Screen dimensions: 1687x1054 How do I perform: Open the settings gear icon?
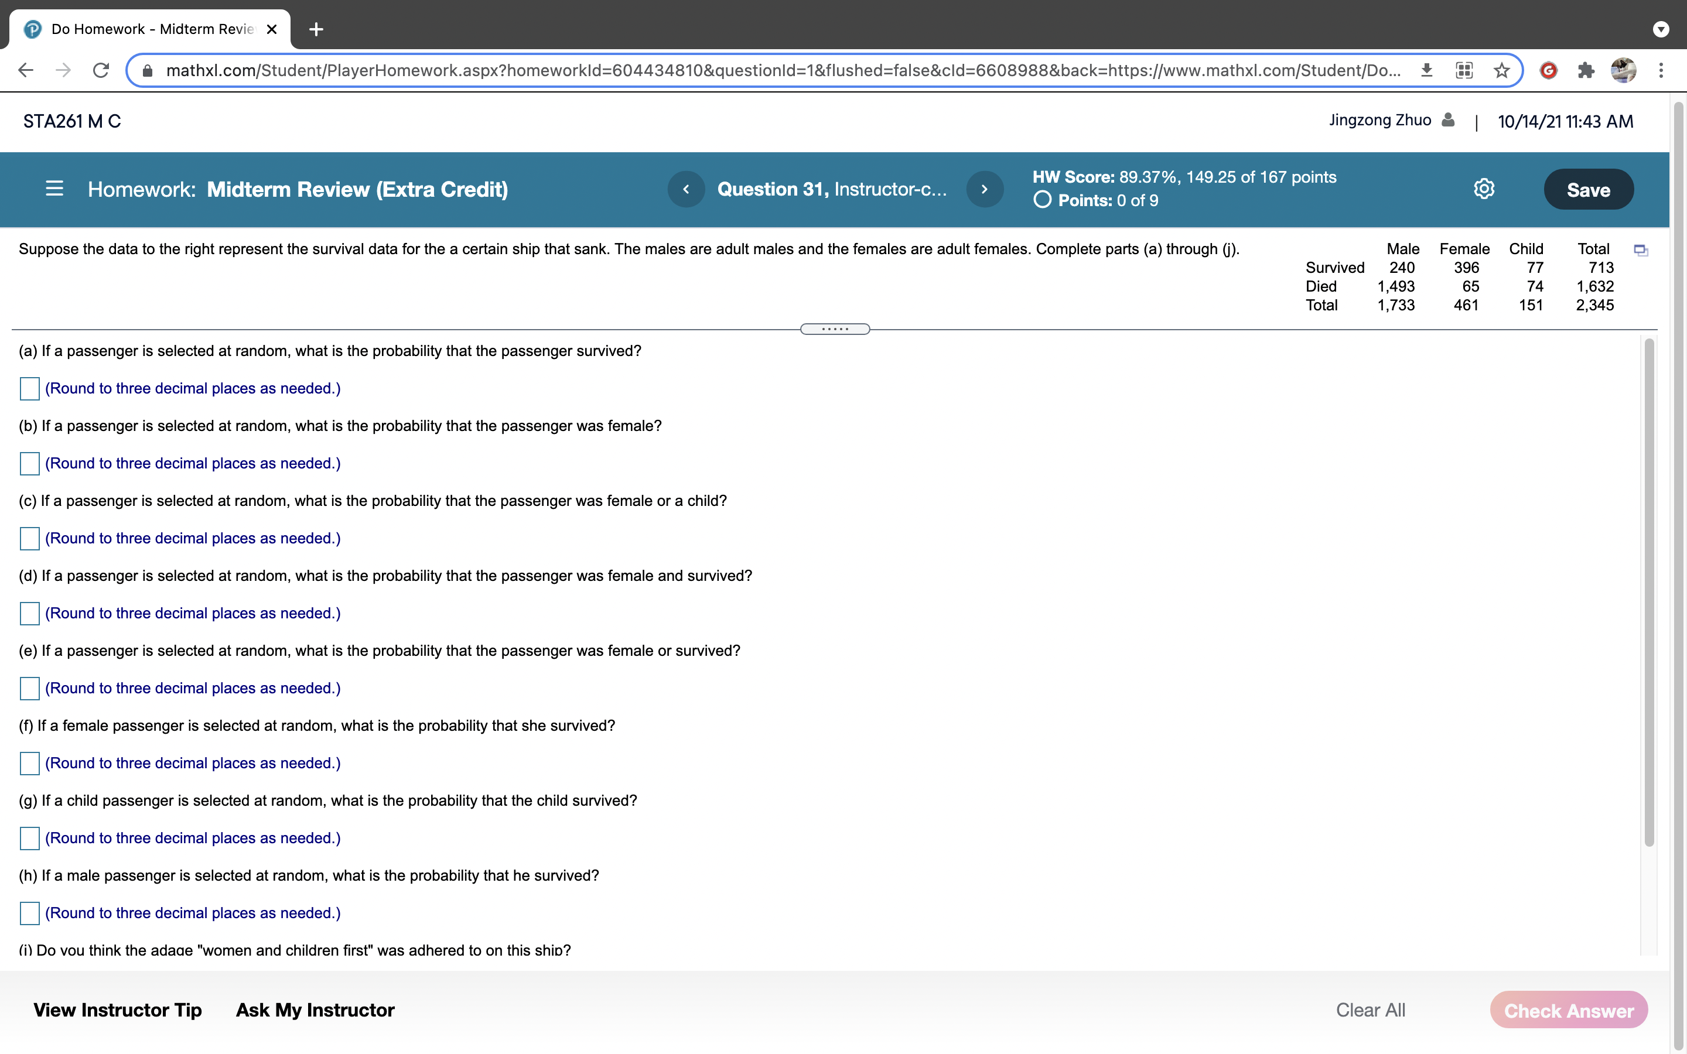tap(1483, 189)
